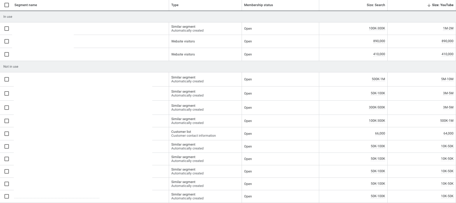Sort by the Size: Search column
The width and height of the screenshot is (456, 203).
[376, 5]
